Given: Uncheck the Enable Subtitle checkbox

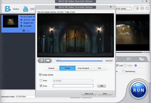Looking at the screenshot, I should click(x=40, y=75).
